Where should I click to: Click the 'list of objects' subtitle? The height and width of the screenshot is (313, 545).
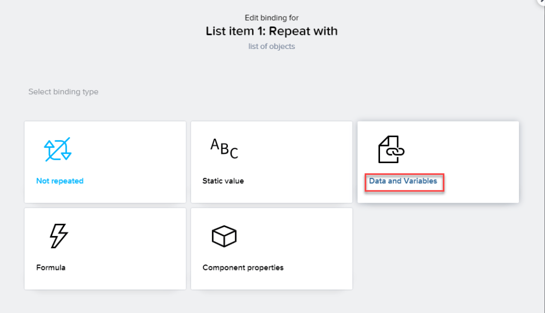coord(271,46)
